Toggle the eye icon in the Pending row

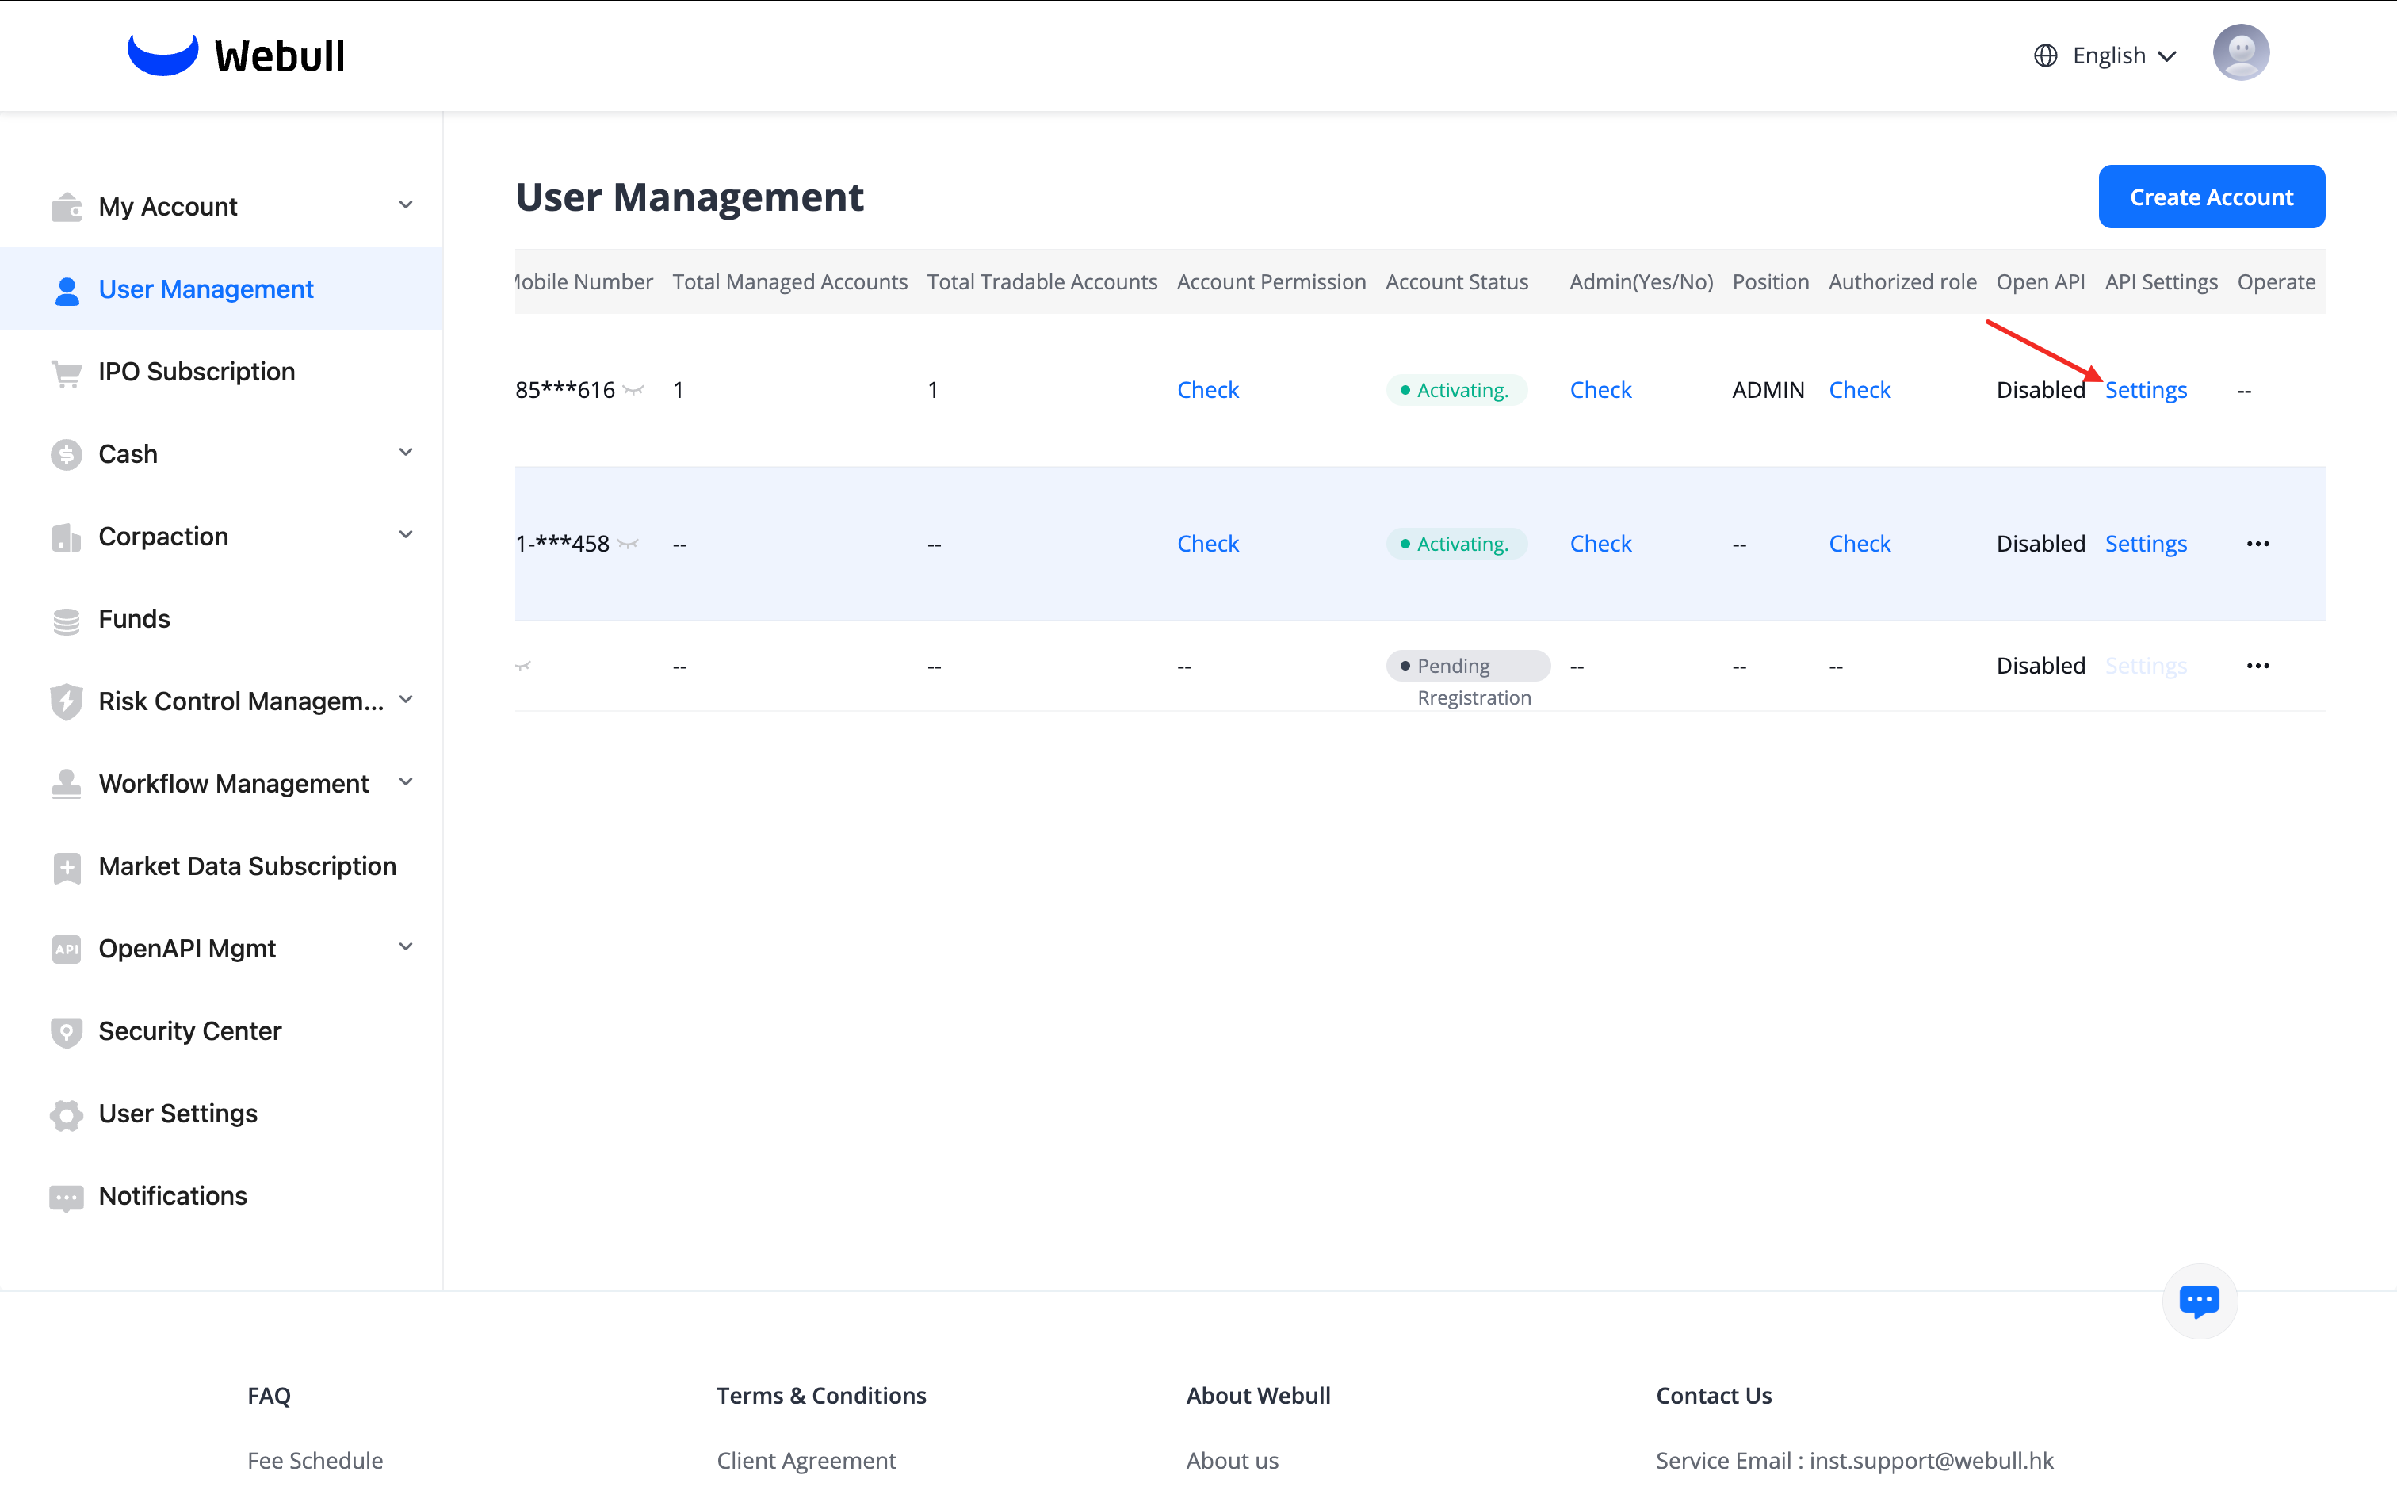pos(523,666)
